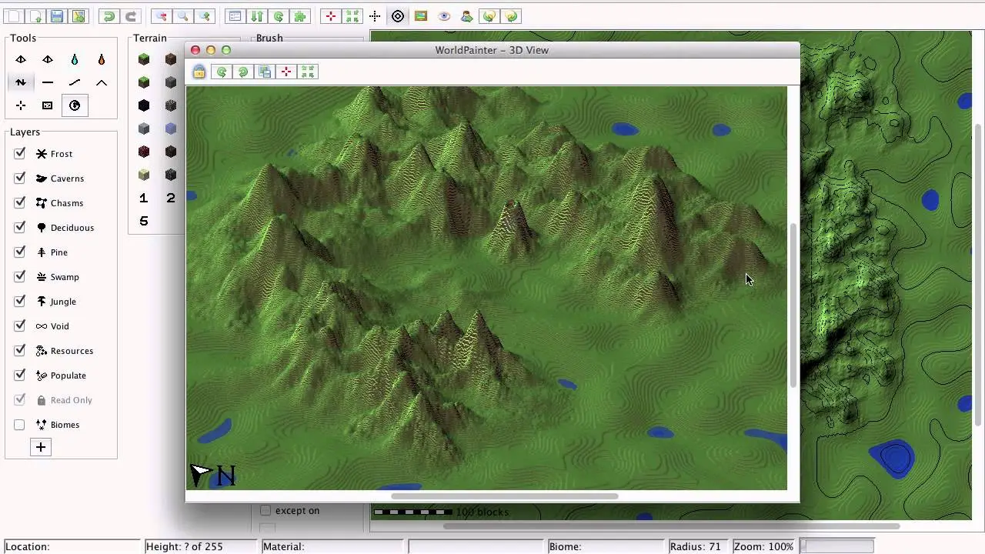Click the concentric circles target toolbar icon
985x554 pixels.
[398, 16]
